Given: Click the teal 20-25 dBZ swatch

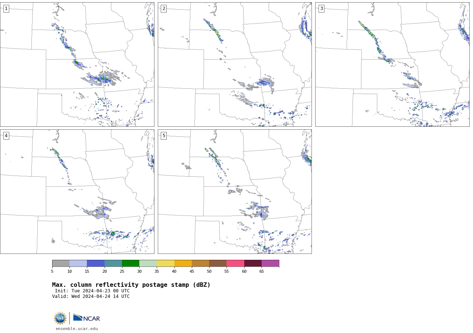Looking at the screenshot, I should coord(113,263).
